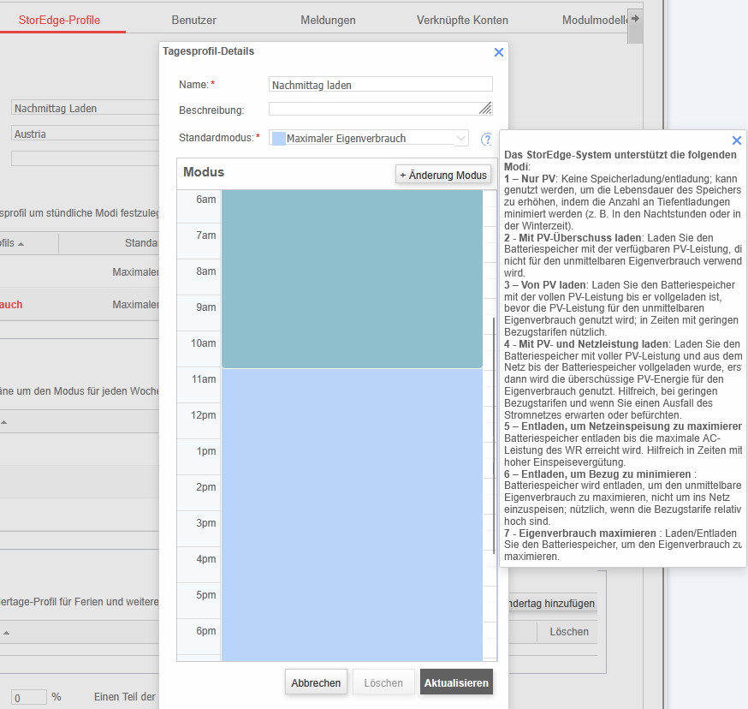Click into the Name input field
Image resolution: width=748 pixels, height=709 pixels.
(x=380, y=85)
